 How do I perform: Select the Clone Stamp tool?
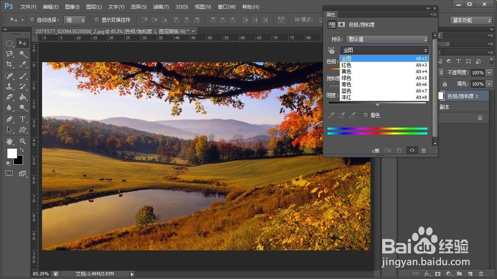(x=9, y=86)
